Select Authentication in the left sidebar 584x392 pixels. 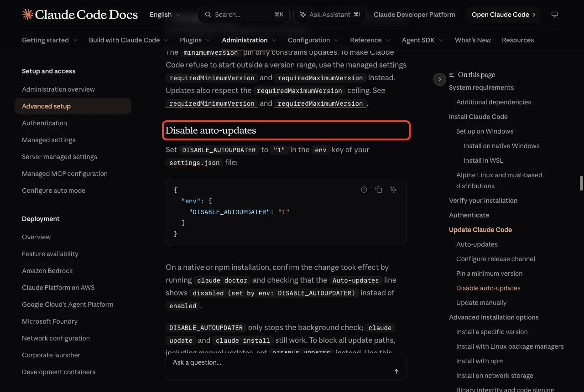coord(44,123)
